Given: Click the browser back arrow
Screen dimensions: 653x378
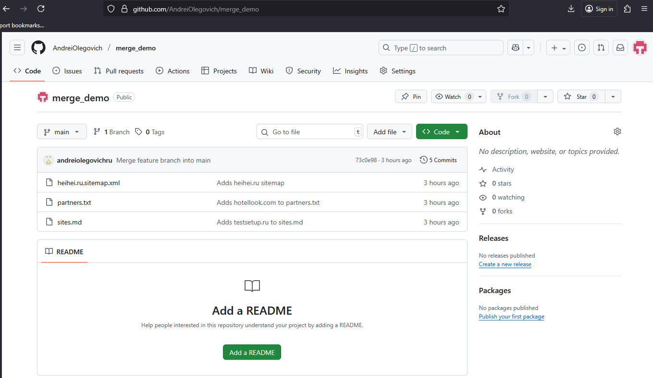Looking at the screenshot, I should [x=6, y=9].
